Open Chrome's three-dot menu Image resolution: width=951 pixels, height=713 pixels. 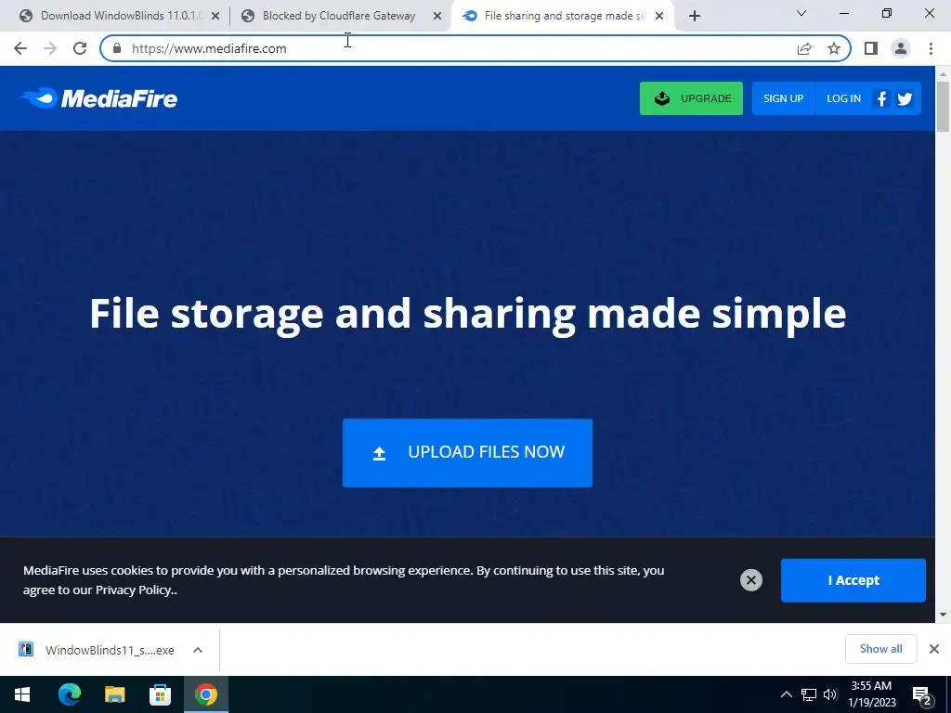931,48
